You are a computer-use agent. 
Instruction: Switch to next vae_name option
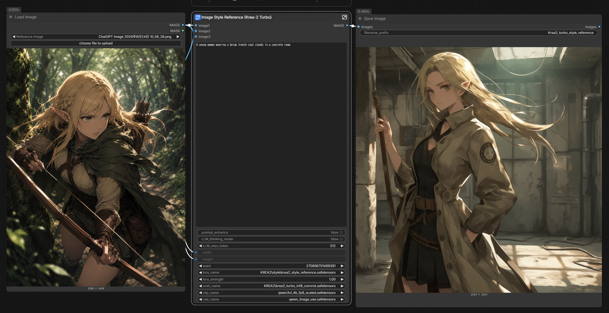coord(342,299)
